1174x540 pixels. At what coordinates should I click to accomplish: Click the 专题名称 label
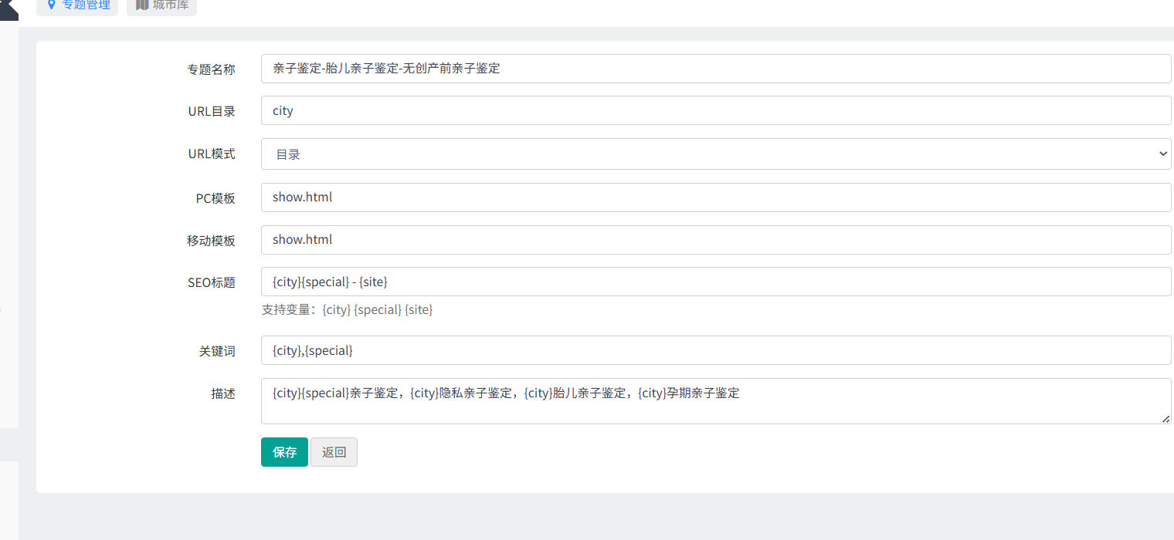(211, 69)
